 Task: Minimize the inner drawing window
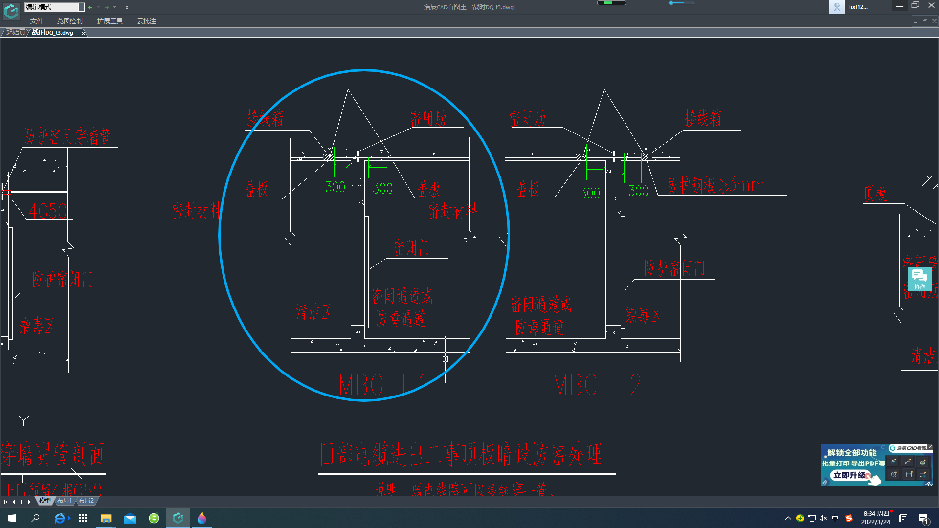click(x=916, y=21)
